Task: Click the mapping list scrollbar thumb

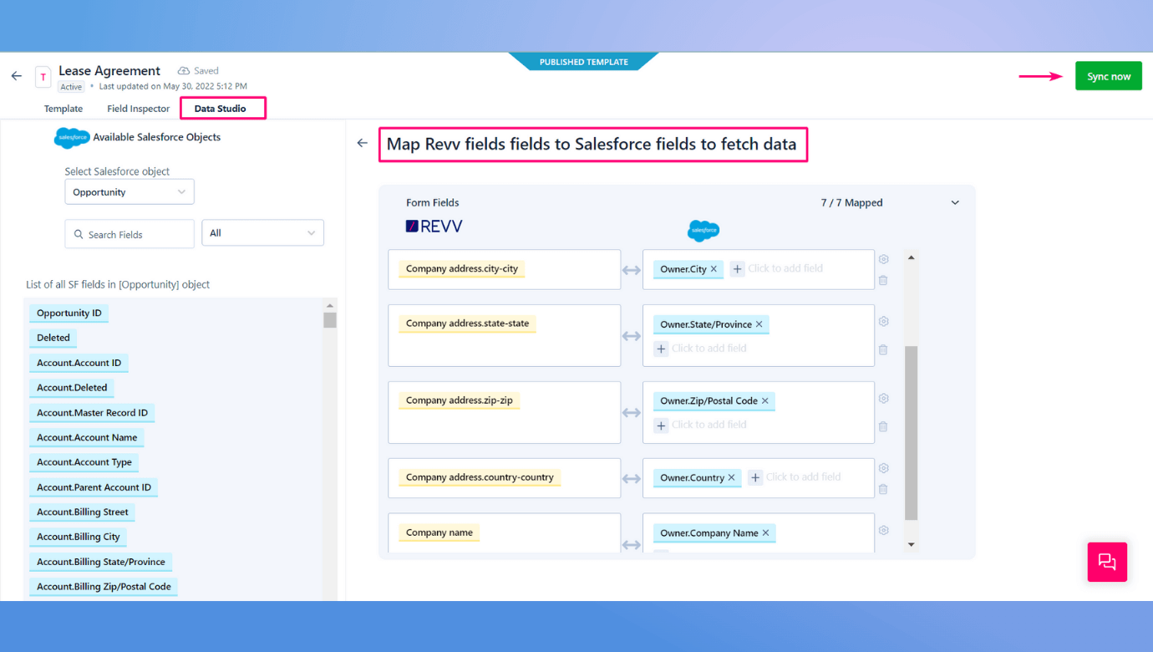Action: (911, 433)
